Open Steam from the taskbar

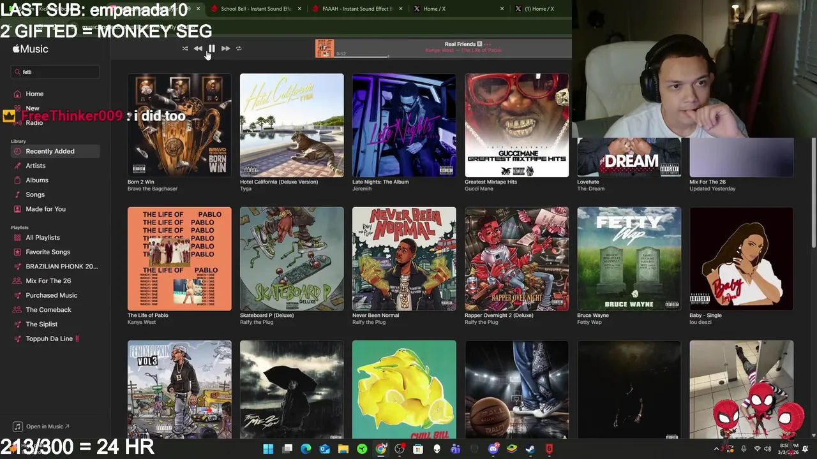click(x=530, y=449)
